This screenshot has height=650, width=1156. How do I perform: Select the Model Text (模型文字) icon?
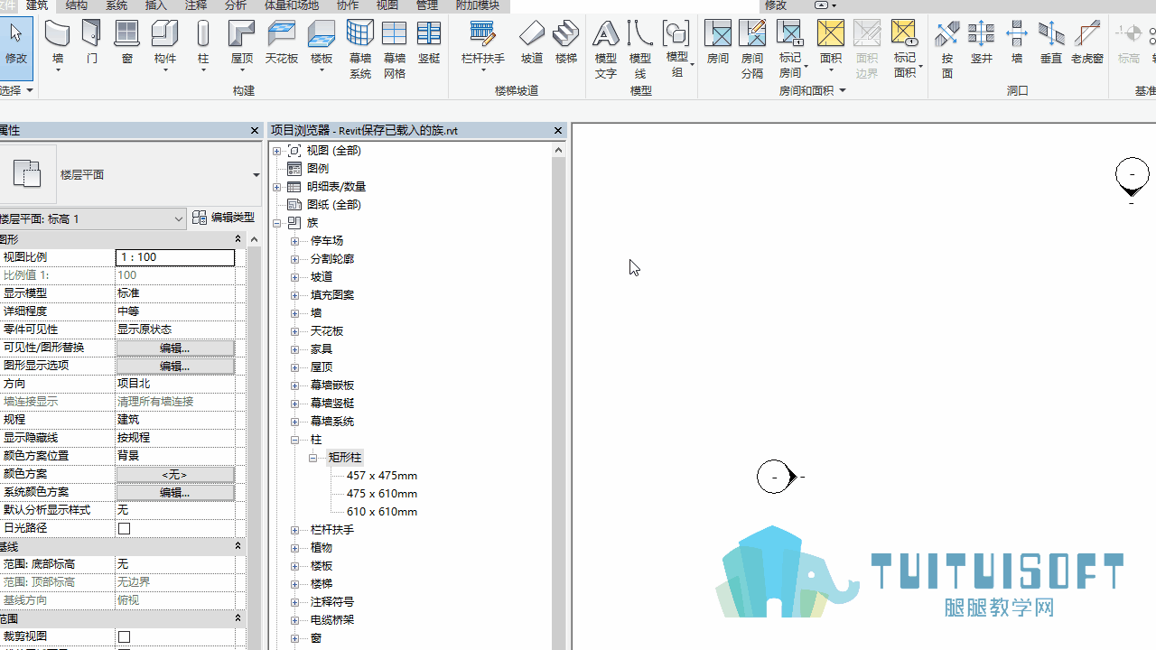point(606,33)
